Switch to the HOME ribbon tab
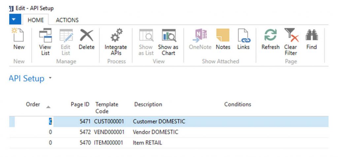The height and width of the screenshot is (157, 338). point(36,20)
